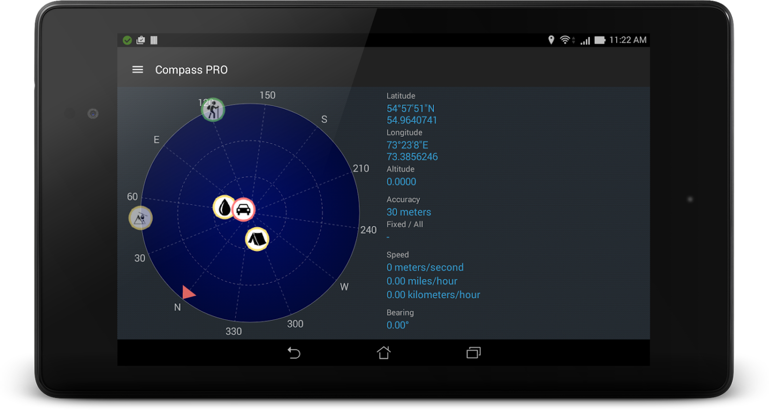This screenshot has height=410, width=769.
Task: Tap the tent campsite waypoint icon
Action: pyautogui.click(x=257, y=238)
